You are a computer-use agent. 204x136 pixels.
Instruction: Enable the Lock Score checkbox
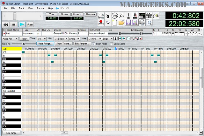tap(111, 44)
